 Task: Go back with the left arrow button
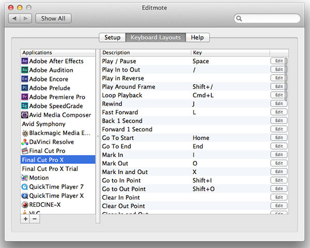tap(14, 19)
